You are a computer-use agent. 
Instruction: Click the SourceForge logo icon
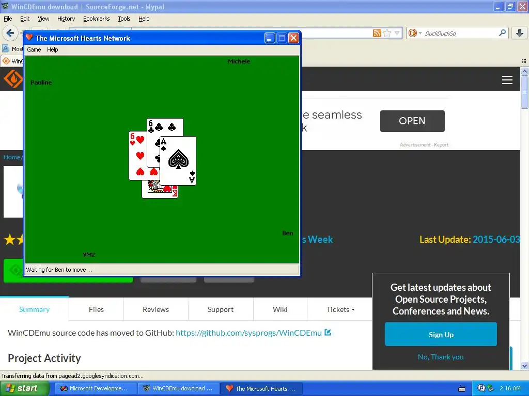click(x=13, y=79)
